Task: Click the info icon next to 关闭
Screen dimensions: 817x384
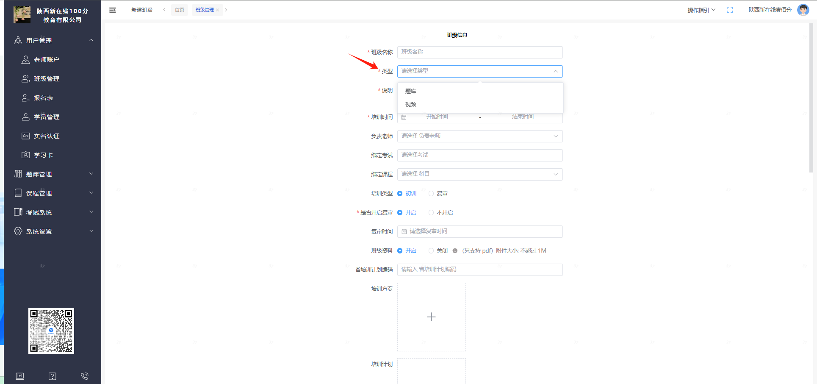Action: pyautogui.click(x=455, y=250)
